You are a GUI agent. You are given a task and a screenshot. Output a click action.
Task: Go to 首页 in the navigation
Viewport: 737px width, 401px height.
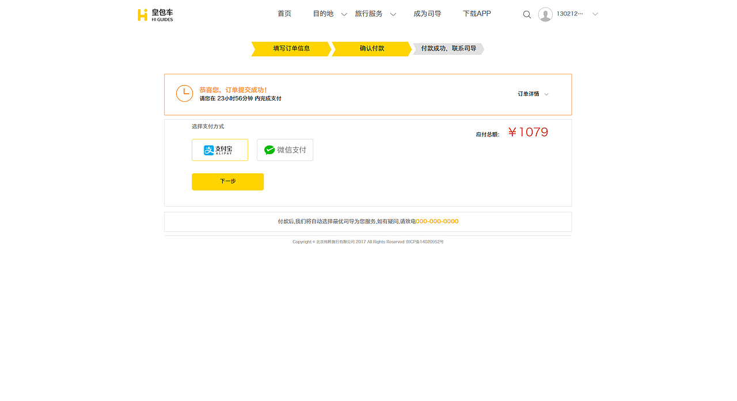click(x=284, y=13)
